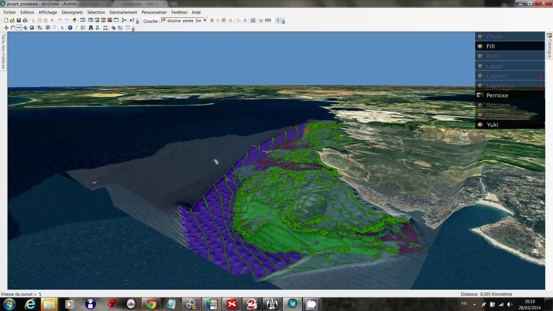Click the What's This help pointer icon
The width and height of the screenshot is (553, 311).
point(132,20)
